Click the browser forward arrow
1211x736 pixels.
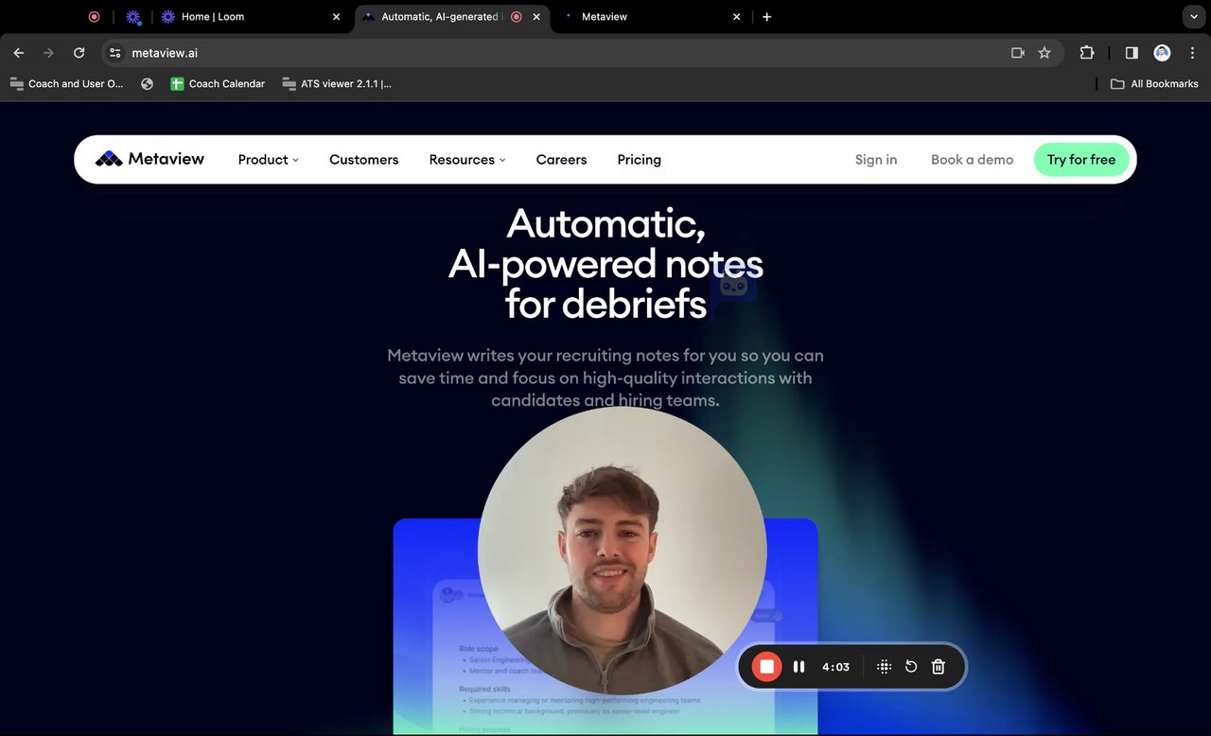point(49,53)
